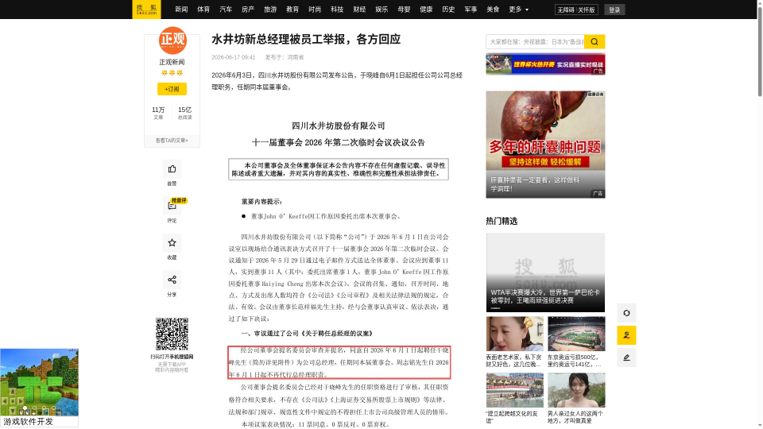Image resolution: width=763 pixels, height=429 pixels.
Task: Open the 男人亲过女人 article thumbnail
Action: coord(576,390)
